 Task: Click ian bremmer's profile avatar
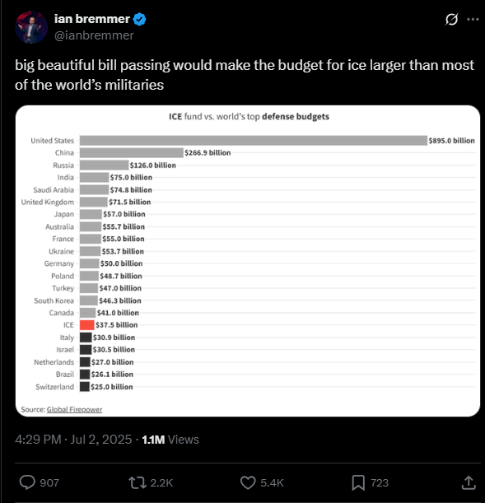pyautogui.click(x=31, y=27)
